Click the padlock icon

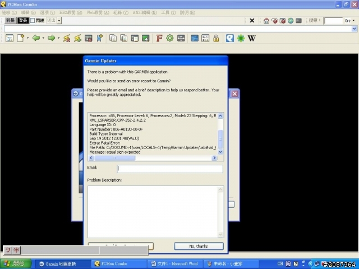coord(216,38)
